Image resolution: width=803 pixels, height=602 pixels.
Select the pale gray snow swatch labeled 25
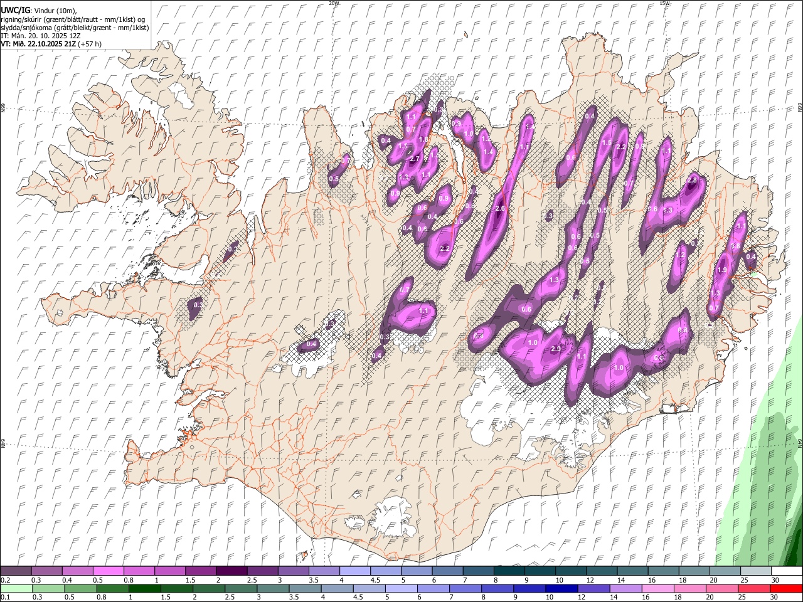pyautogui.click(x=755, y=571)
